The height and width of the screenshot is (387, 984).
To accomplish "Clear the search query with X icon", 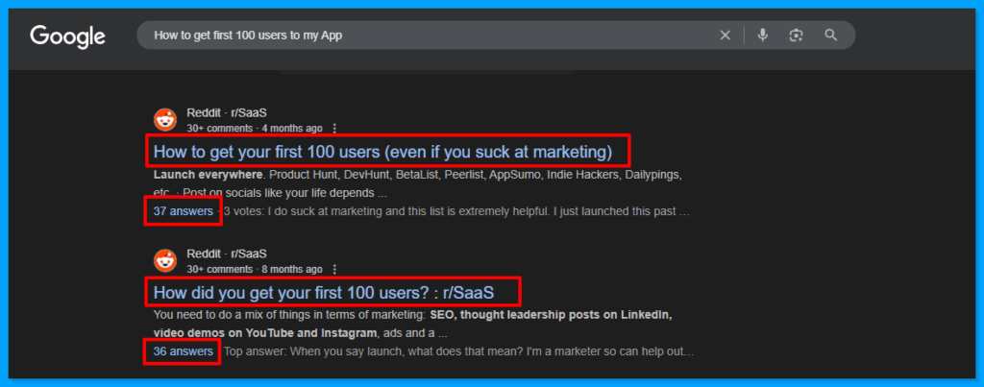I will point(725,36).
